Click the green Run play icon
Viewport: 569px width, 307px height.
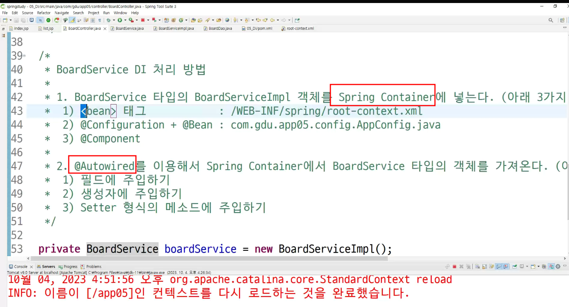[x=120, y=20]
